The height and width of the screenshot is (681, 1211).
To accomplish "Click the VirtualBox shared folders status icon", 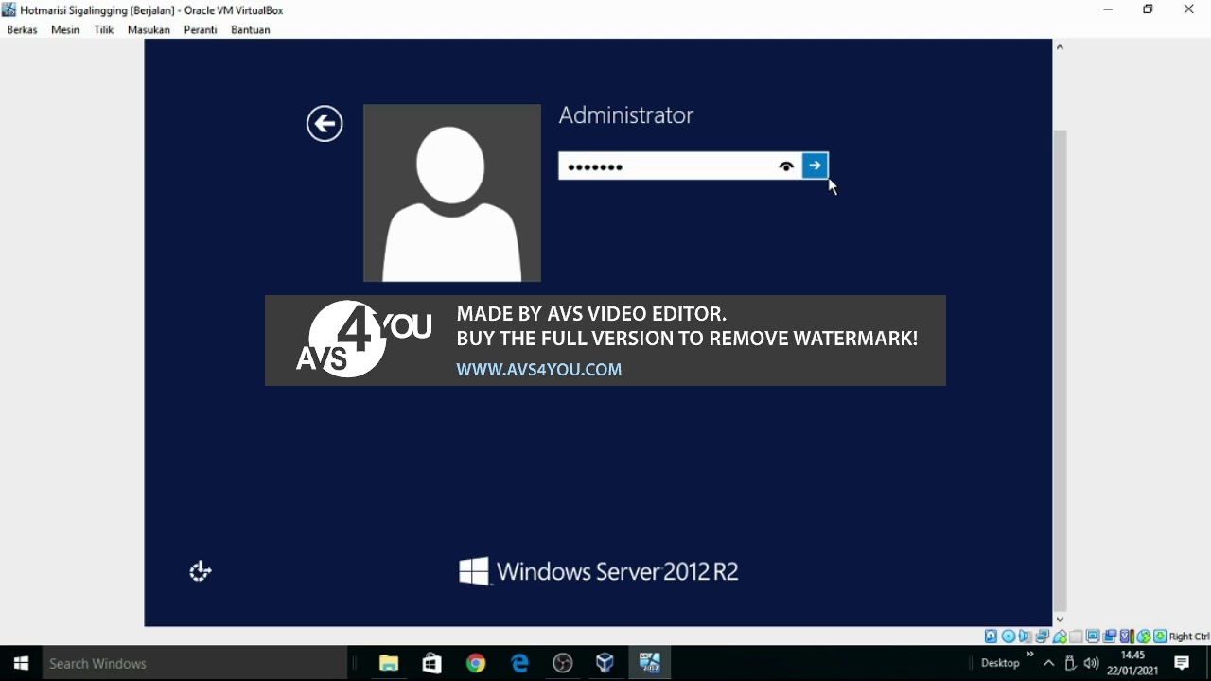I will [x=1076, y=637].
